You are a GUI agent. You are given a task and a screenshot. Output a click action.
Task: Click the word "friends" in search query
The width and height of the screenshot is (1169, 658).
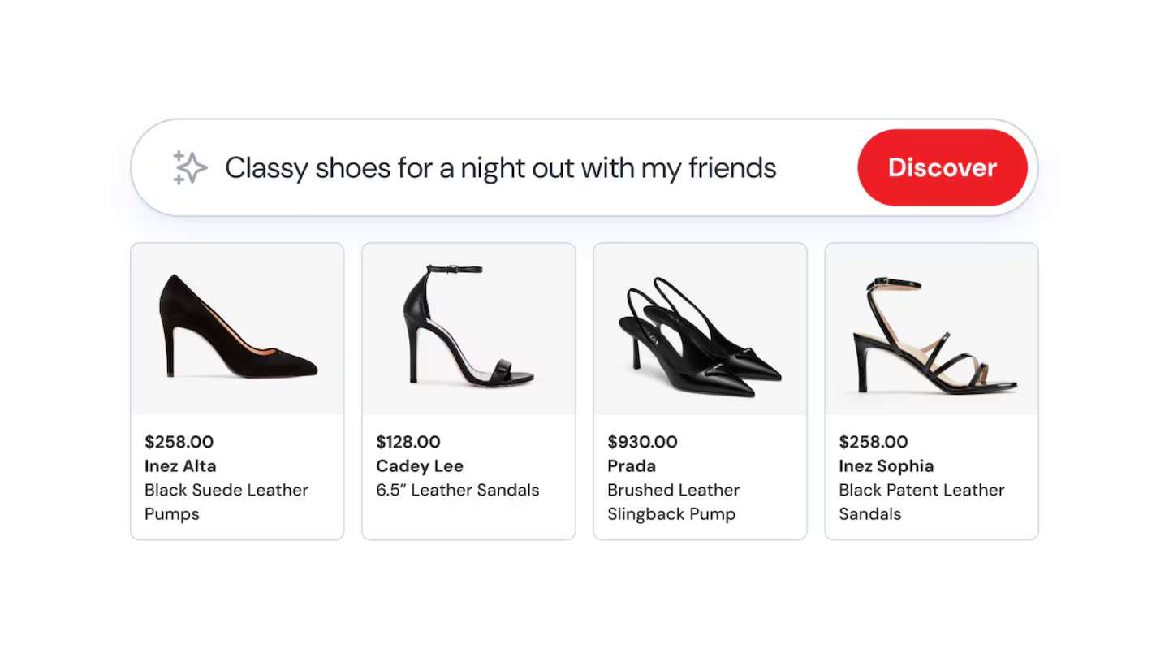tap(732, 168)
